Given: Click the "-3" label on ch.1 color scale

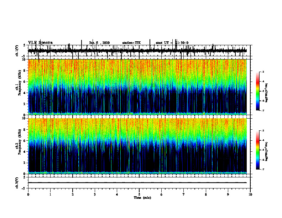Looking at the screenshot, I should 262,72.
